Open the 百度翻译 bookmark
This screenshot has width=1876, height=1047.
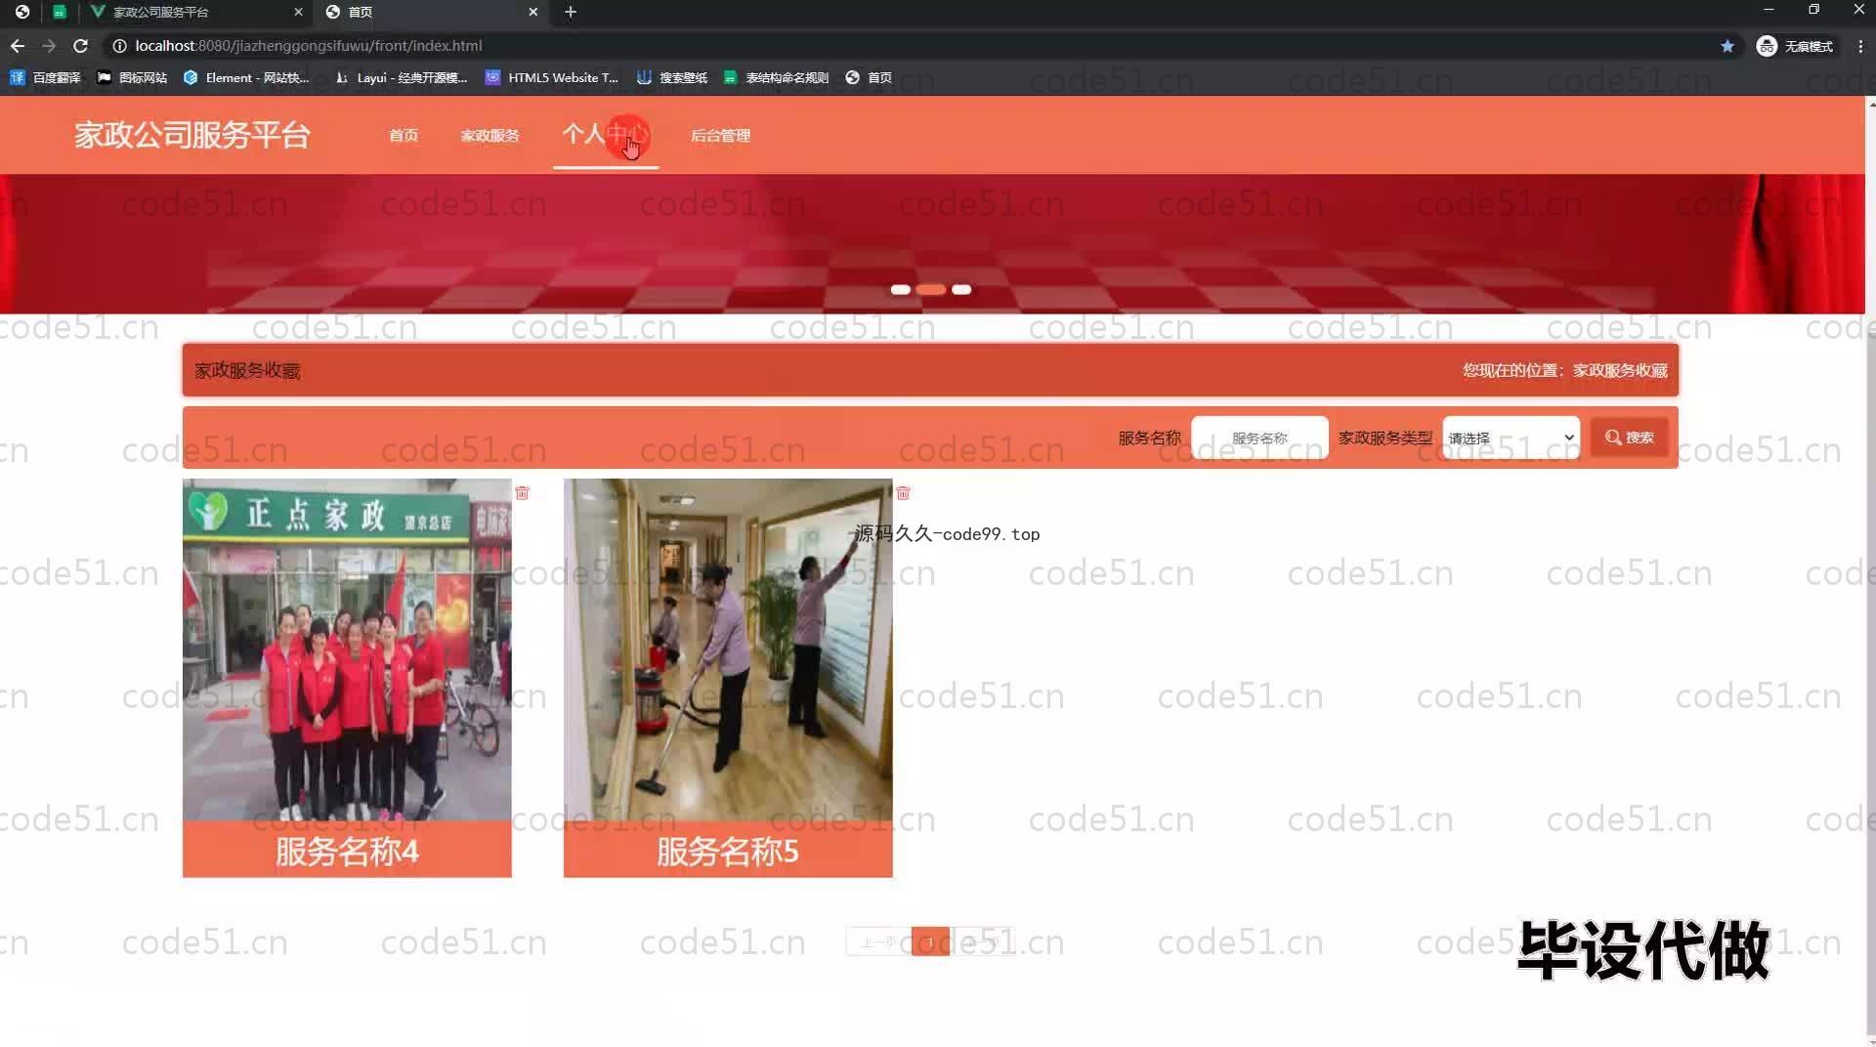[x=45, y=77]
